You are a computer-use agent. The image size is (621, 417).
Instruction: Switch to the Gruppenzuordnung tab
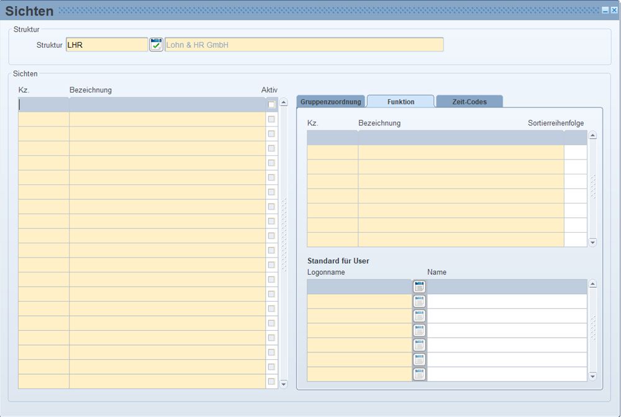[331, 102]
